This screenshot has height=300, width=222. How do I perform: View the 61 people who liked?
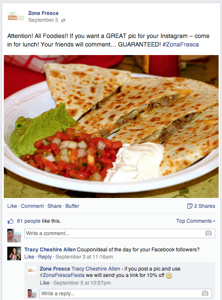point(29,221)
